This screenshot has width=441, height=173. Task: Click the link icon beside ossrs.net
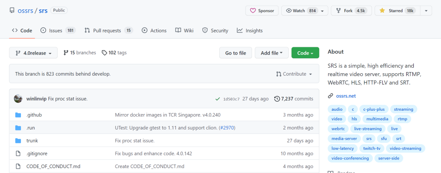tap(330, 96)
